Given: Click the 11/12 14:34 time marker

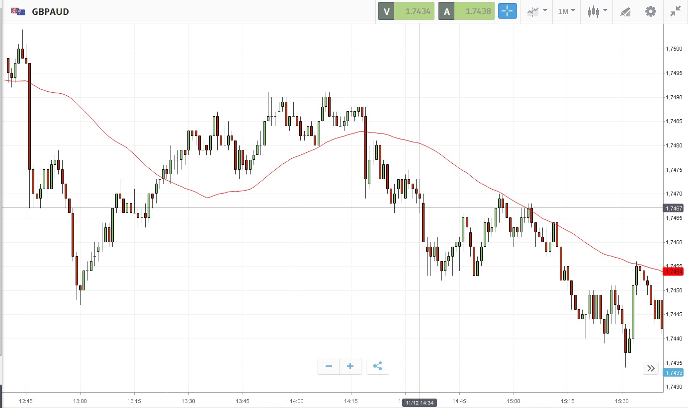Looking at the screenshot, I should [x=420, y=403].
